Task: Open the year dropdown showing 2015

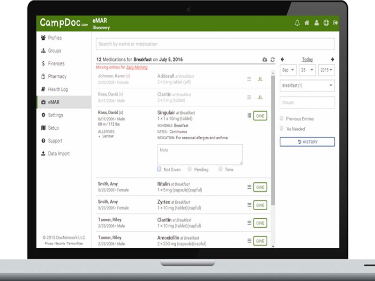Action: pos(326,70)
